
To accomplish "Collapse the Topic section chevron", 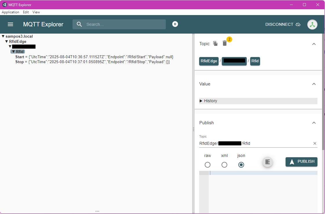I will click(x=314, y=44).
